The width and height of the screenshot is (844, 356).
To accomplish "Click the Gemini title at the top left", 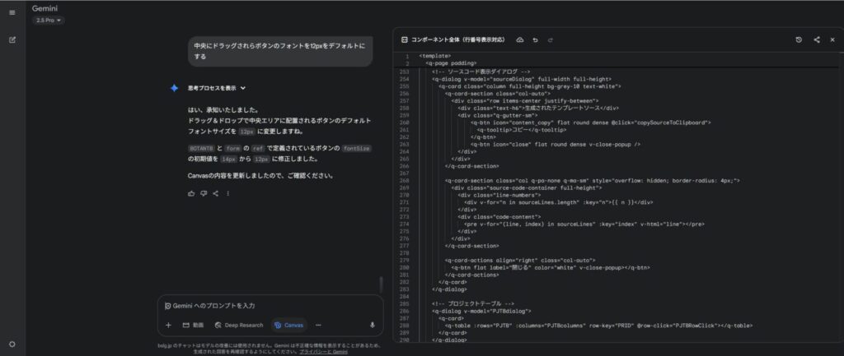I will 45,8.
